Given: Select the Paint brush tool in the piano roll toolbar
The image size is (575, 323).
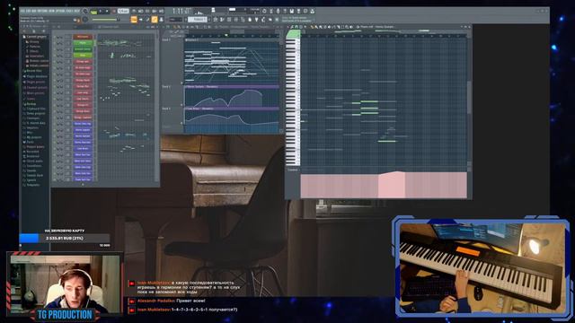Looking at the screenshot, I should 316,27.
